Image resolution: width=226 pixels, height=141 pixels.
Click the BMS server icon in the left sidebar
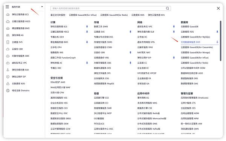8,28
